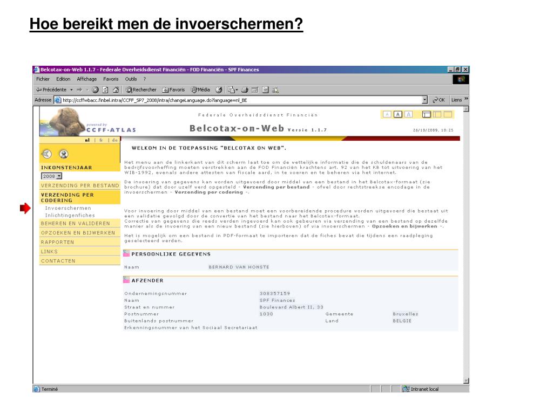Open the Favoris toolbar button
The image size is (553, 414).
[173, 90]
